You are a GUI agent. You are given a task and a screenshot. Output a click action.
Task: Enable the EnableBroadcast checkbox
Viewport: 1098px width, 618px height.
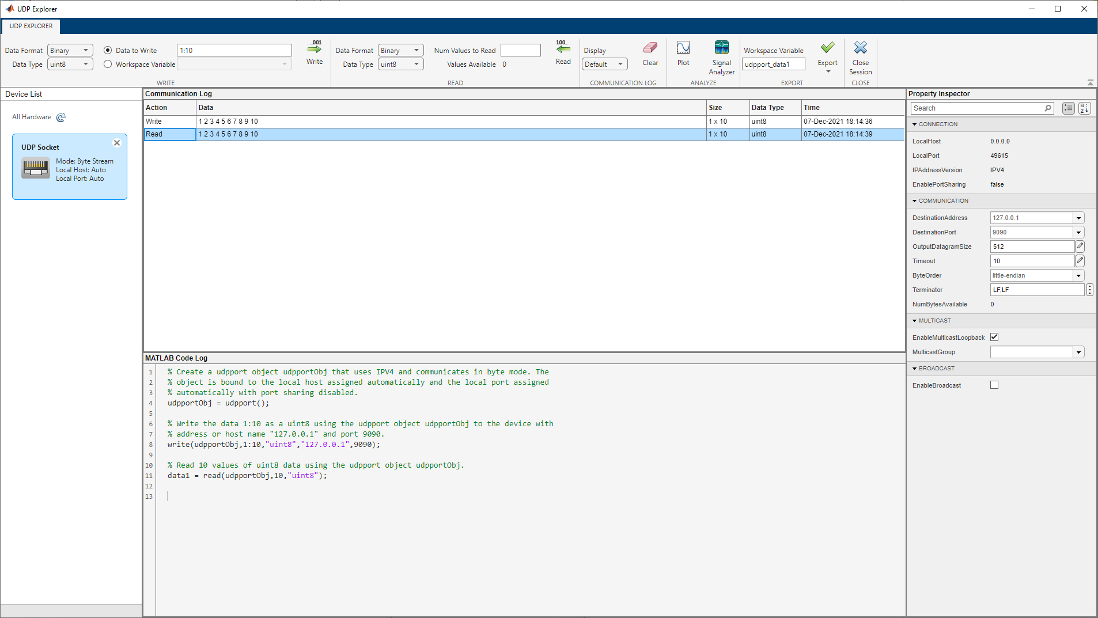(994, 385)
